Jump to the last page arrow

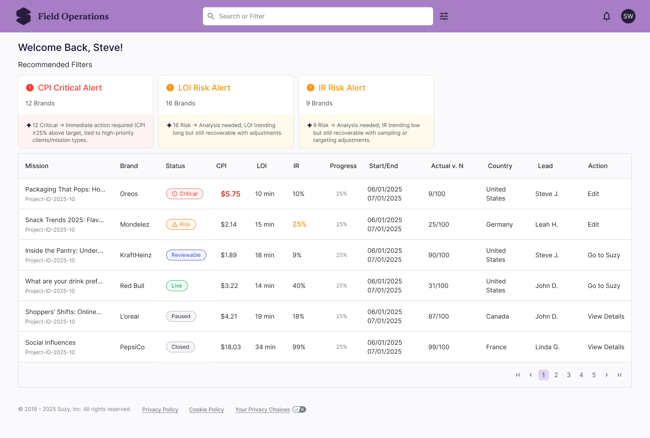point(619,375)
